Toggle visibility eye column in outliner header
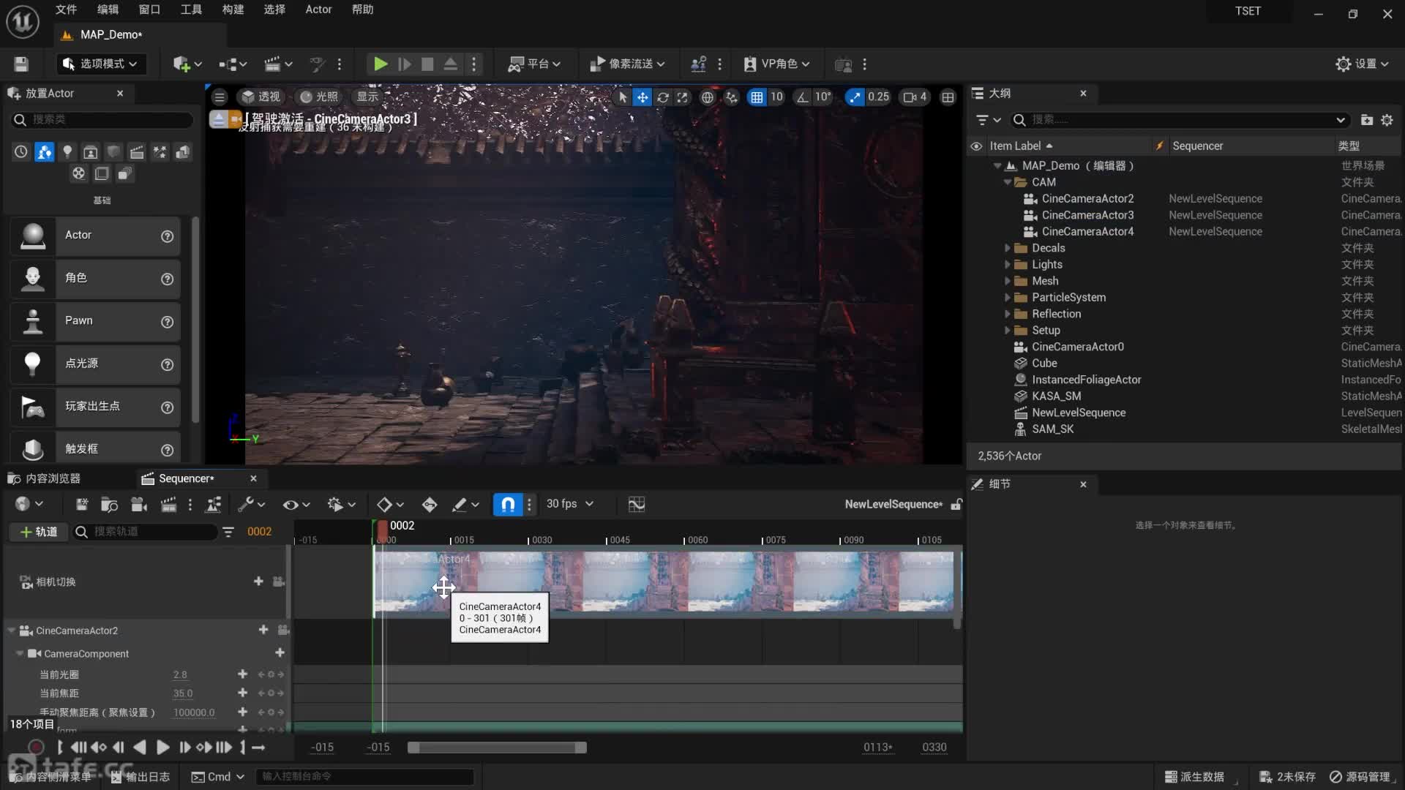 click(976, 146)
